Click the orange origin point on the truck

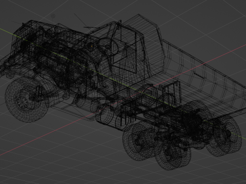point(92,46)
